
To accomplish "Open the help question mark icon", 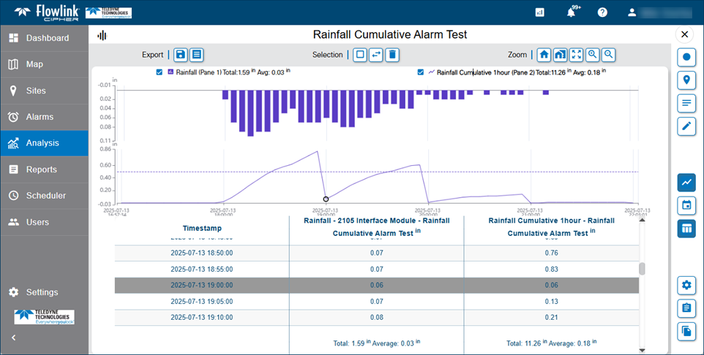I will coord(602,12).
